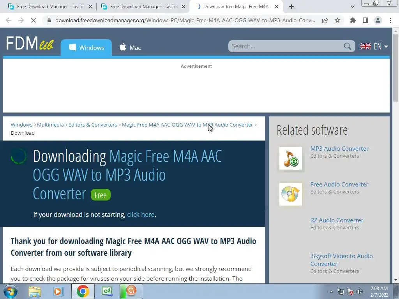Close the Download free Magic Free M4A tab
This screenshot has height=299, width=399.
277,7
